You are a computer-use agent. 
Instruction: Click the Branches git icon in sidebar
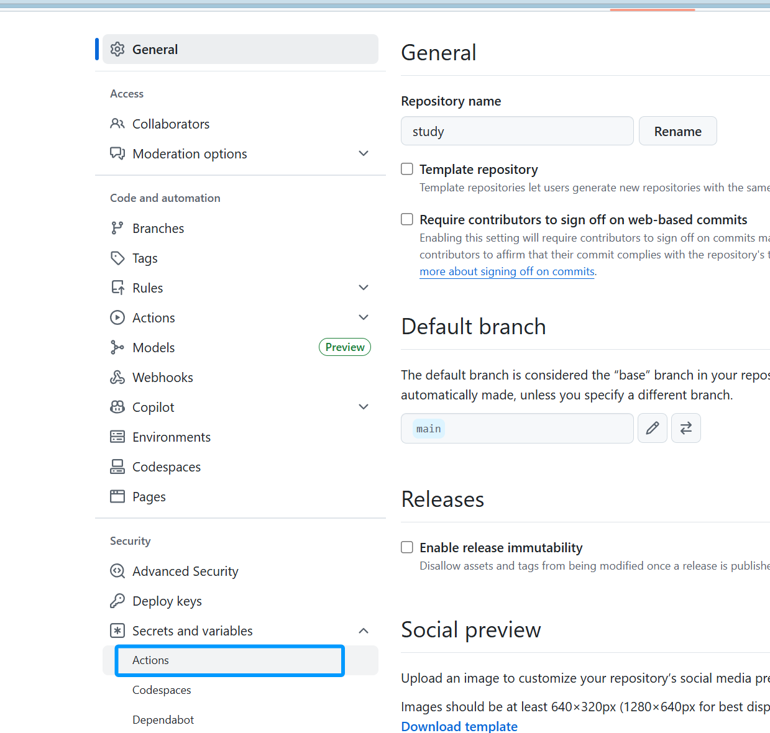(x=117, y=228)
